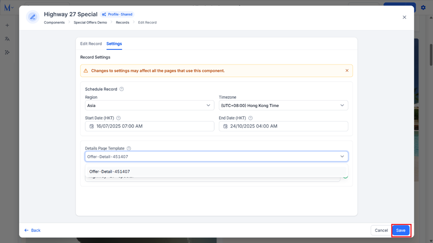
Task: Click the Start Date (HKT) help icon
Action: click(118, 118)
